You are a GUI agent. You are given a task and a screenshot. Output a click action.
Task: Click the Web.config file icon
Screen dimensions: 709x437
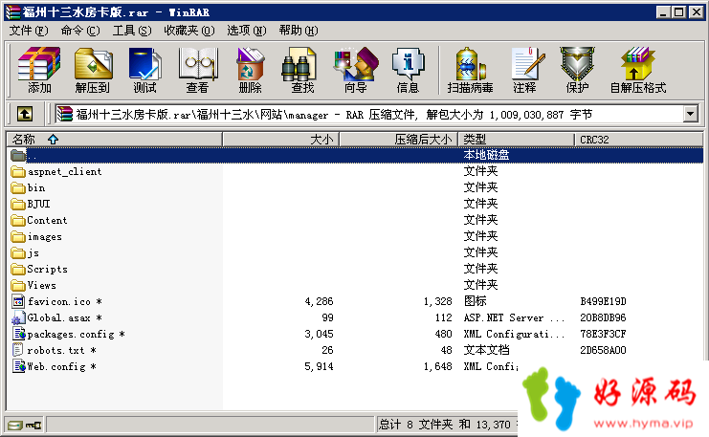click(19, 366)
